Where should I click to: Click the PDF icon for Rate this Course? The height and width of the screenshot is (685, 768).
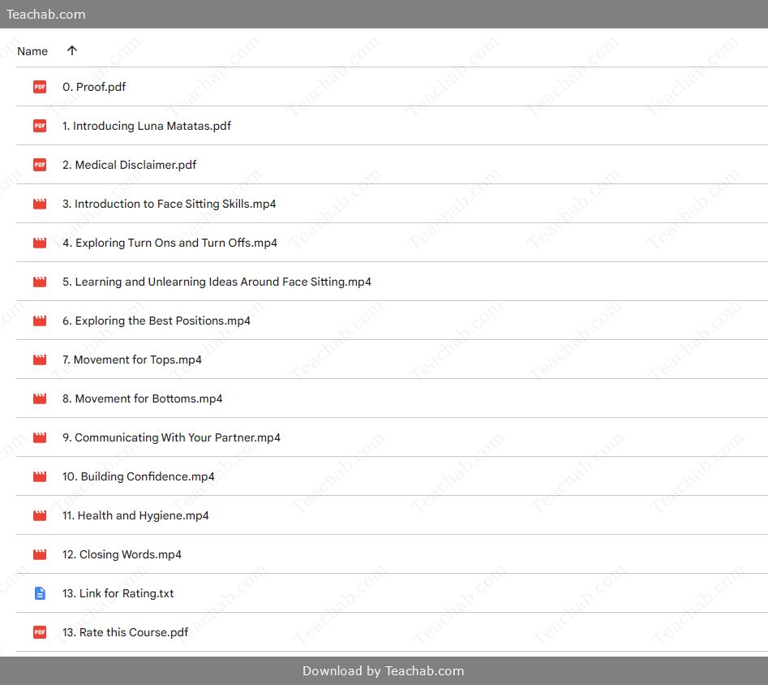(x=40, y=632)
